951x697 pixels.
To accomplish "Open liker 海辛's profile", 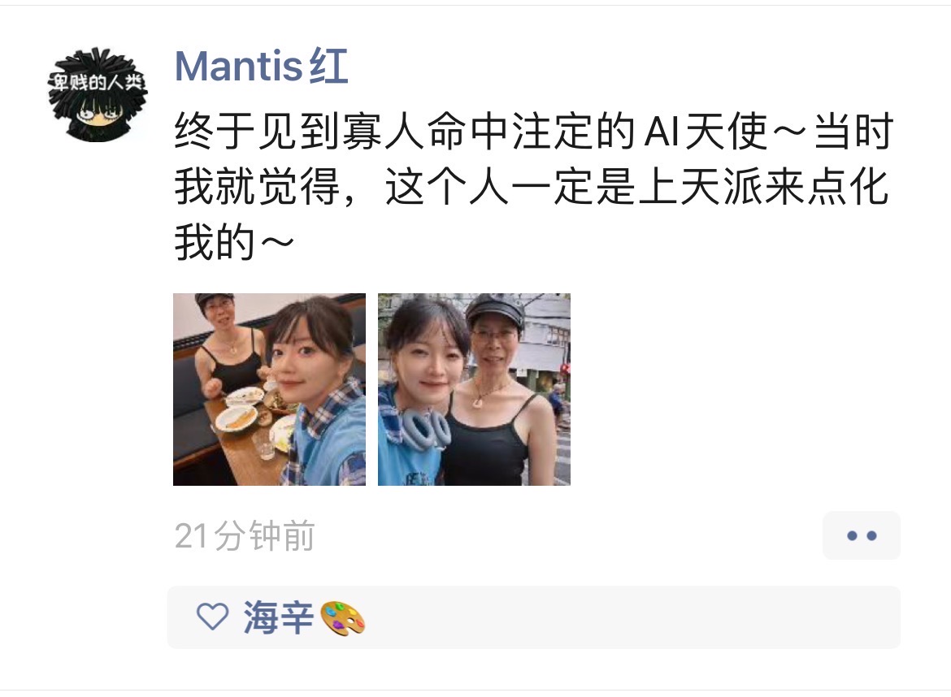I will coord(278,617).
